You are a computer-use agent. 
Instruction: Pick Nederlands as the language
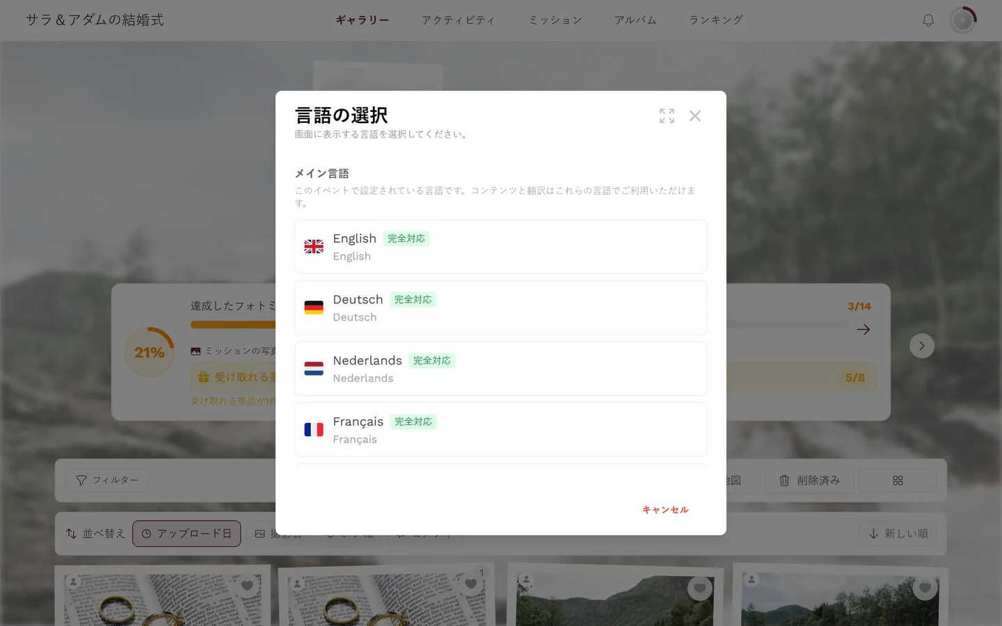[501, 369]
